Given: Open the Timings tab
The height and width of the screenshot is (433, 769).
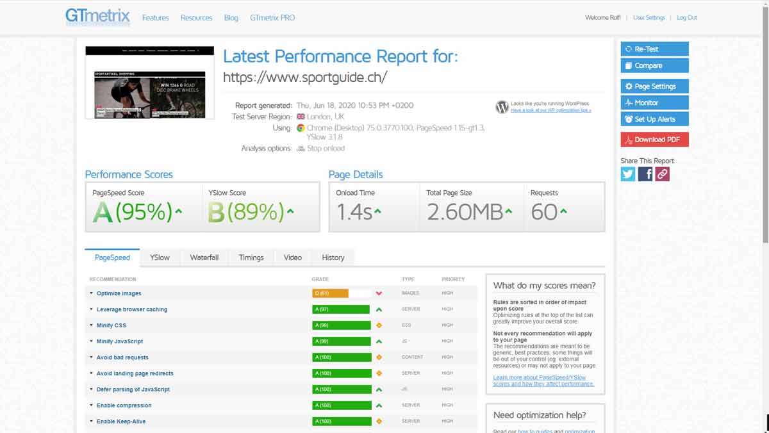Looking at the screenshot, I should tap(251, 257).
